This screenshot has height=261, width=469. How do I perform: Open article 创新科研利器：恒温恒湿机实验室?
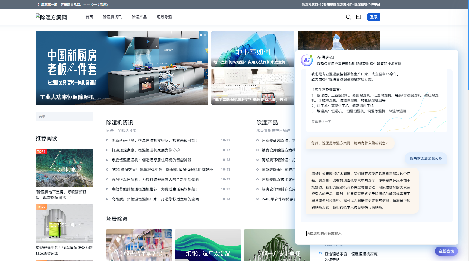(154, 141)
